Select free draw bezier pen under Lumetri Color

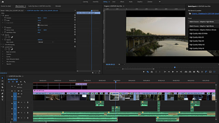(x=12, y=49)
